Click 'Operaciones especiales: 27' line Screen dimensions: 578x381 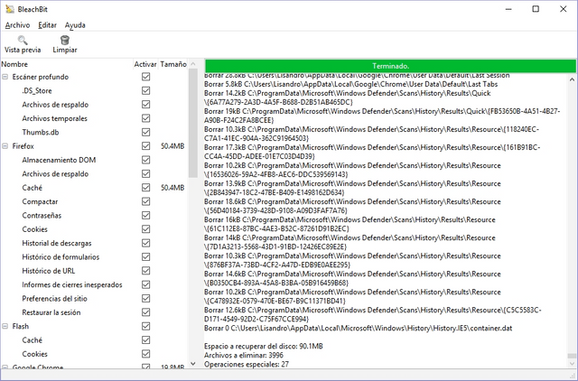pyautogui.click(x=247, y=364)
